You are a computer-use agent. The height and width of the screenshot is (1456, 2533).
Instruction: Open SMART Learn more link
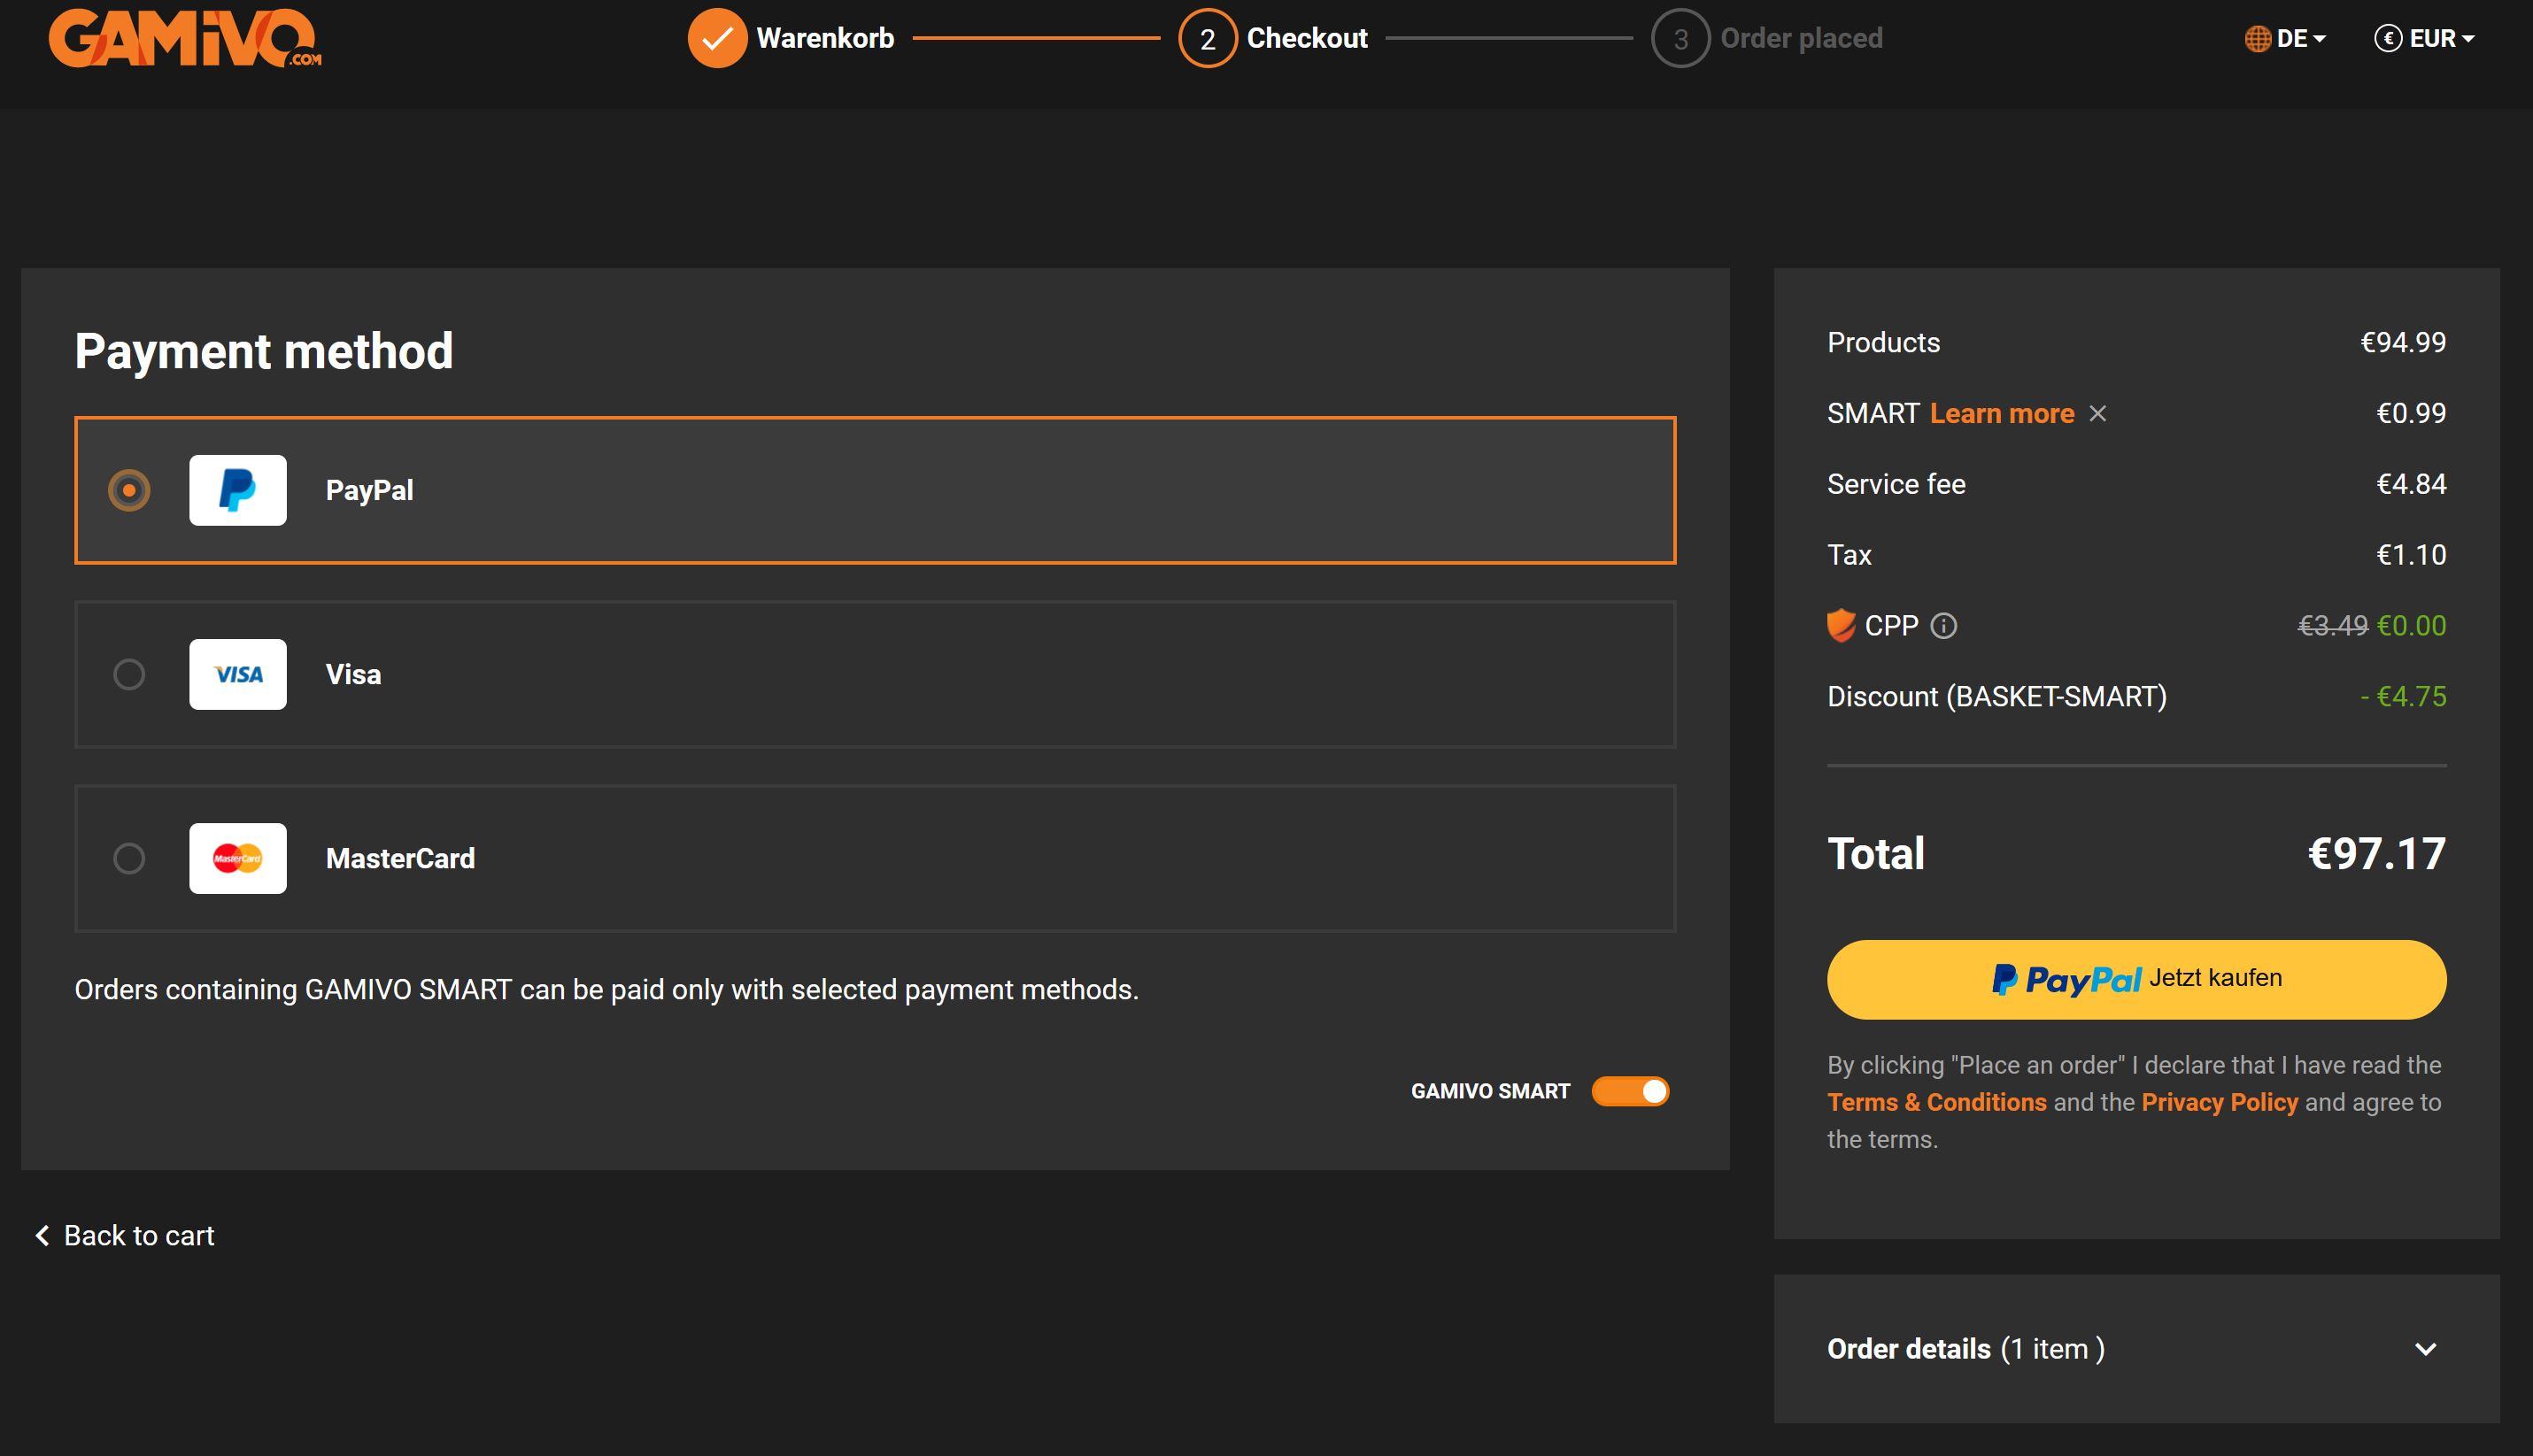tap(2002, 413)
